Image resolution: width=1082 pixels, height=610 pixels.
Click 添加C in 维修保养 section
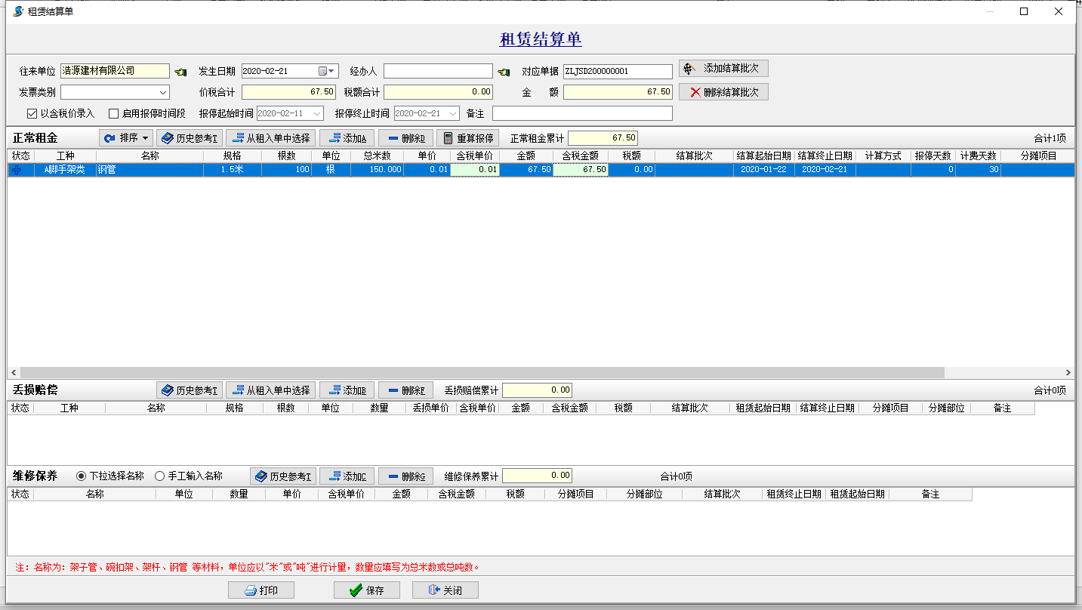point(347,476)
